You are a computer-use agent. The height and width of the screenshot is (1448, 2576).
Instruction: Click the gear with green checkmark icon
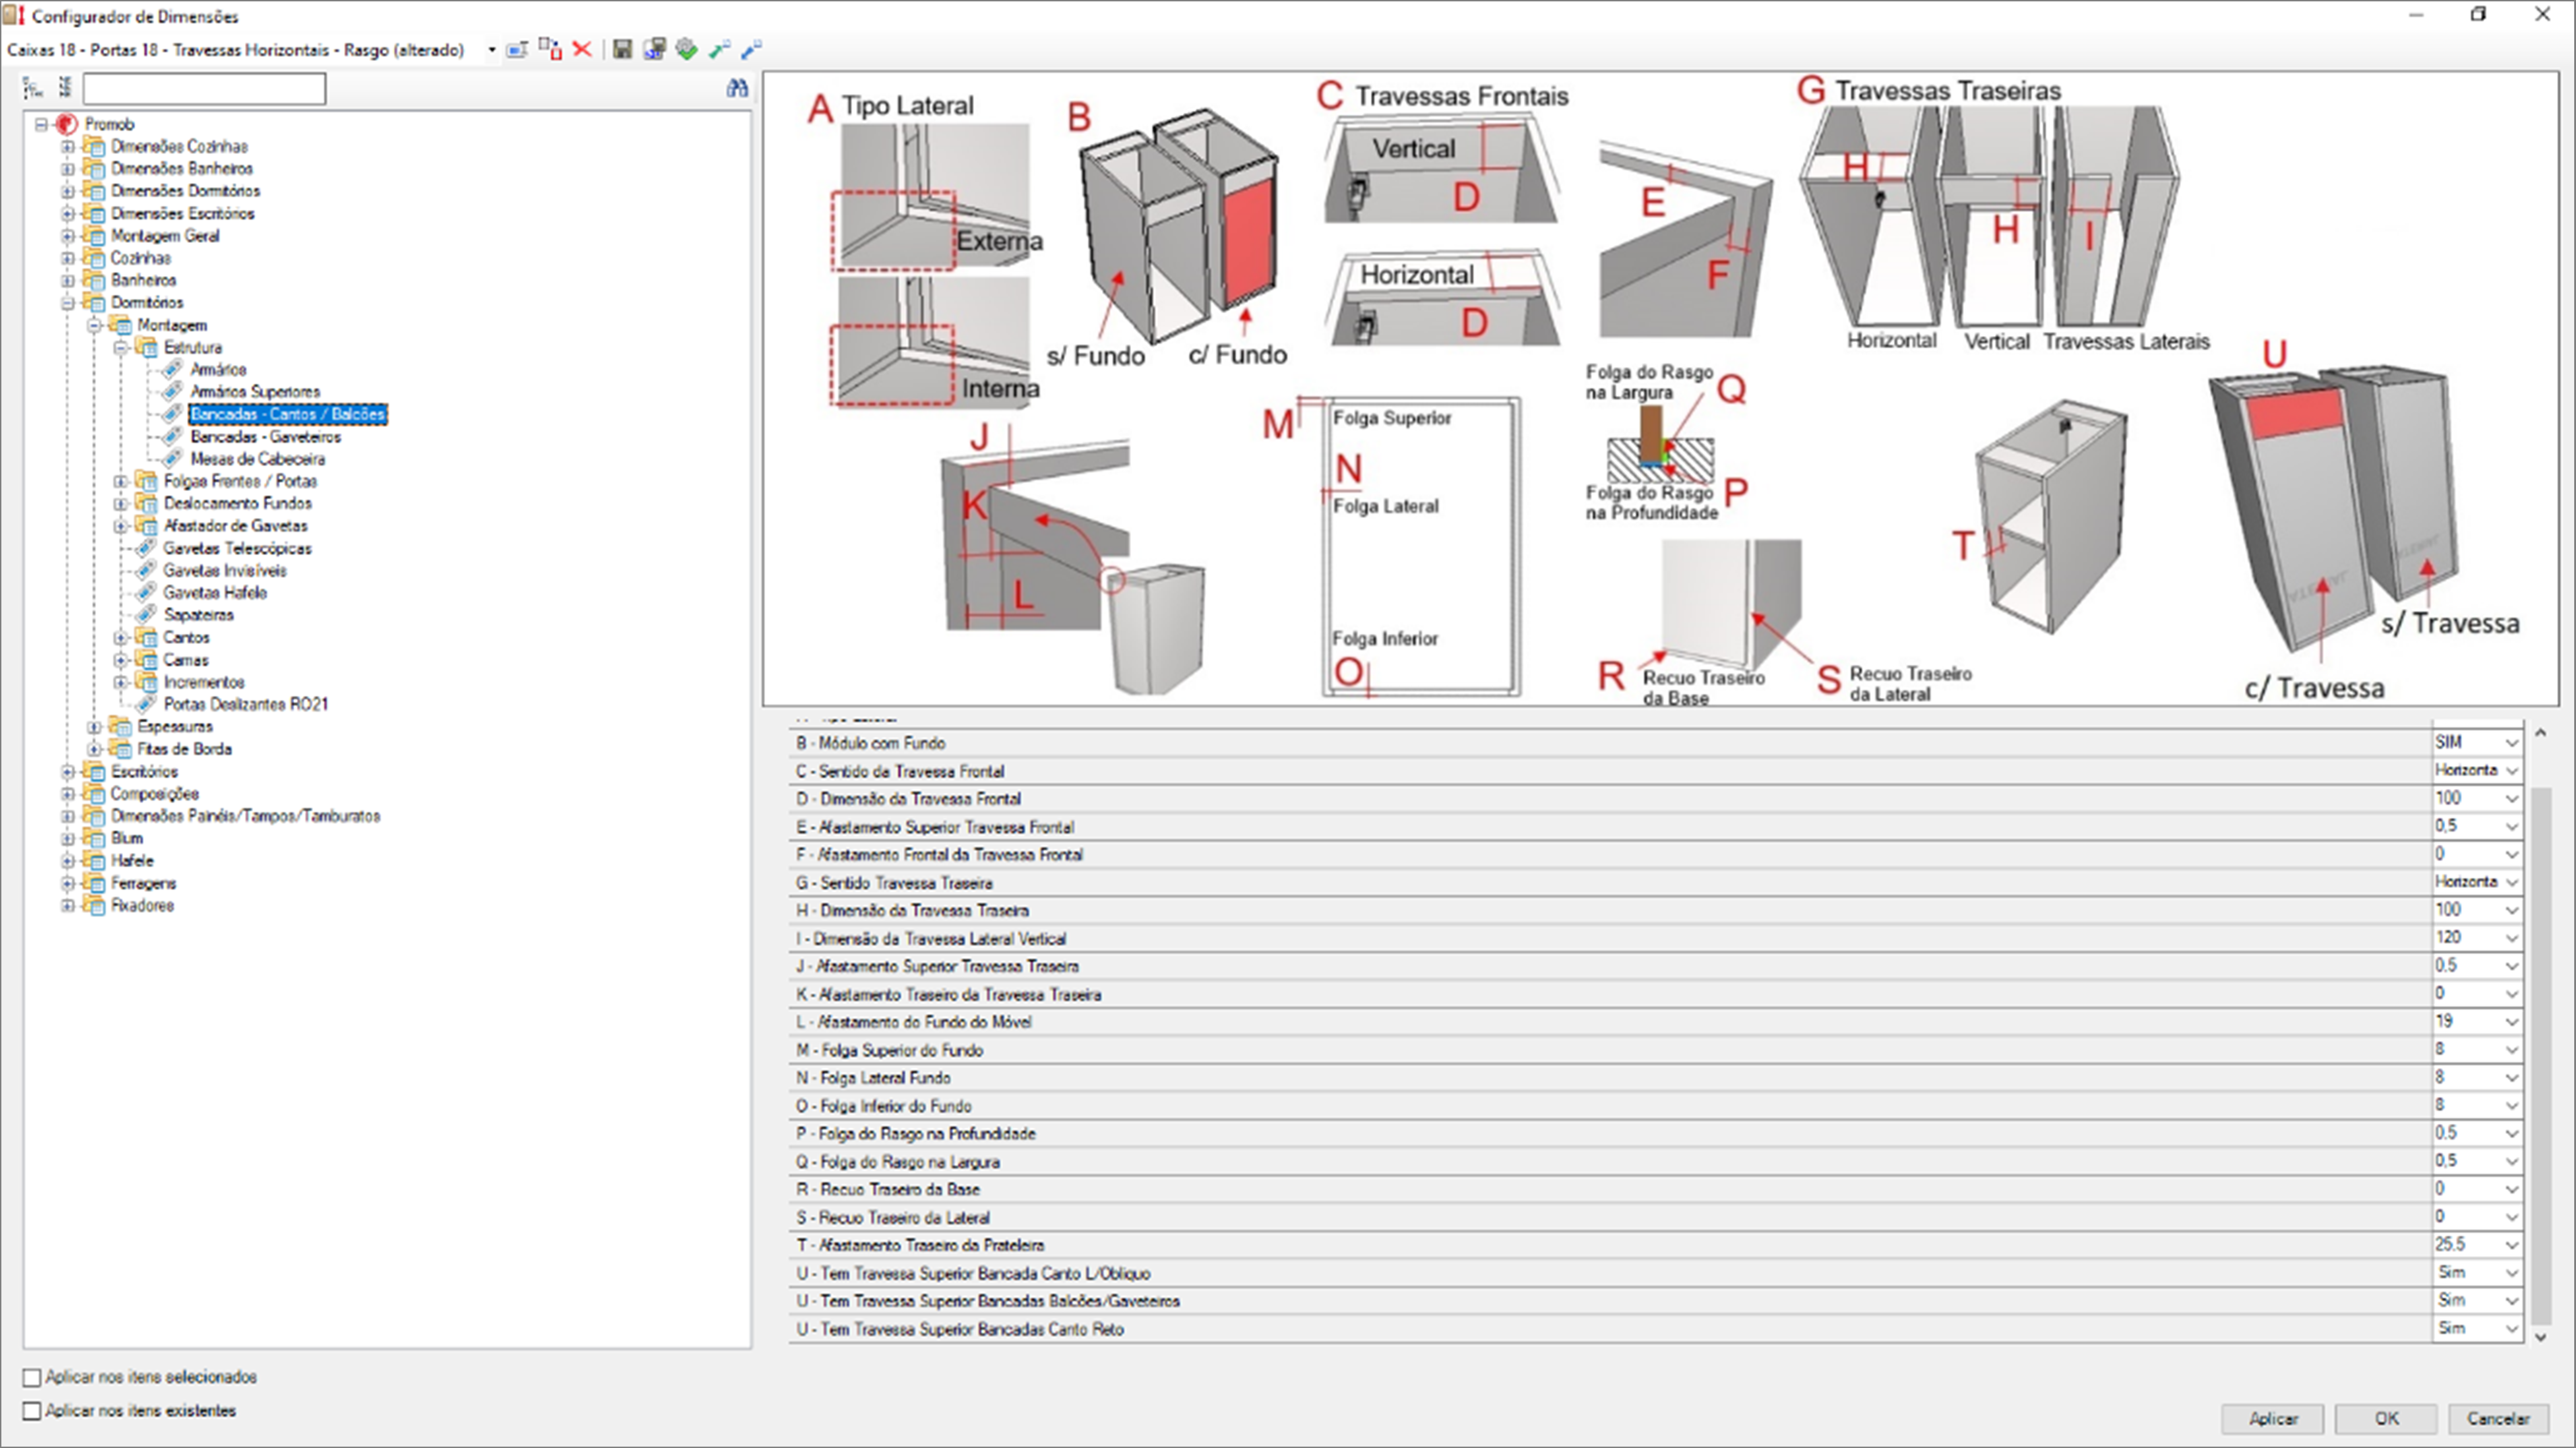(686, 49)
